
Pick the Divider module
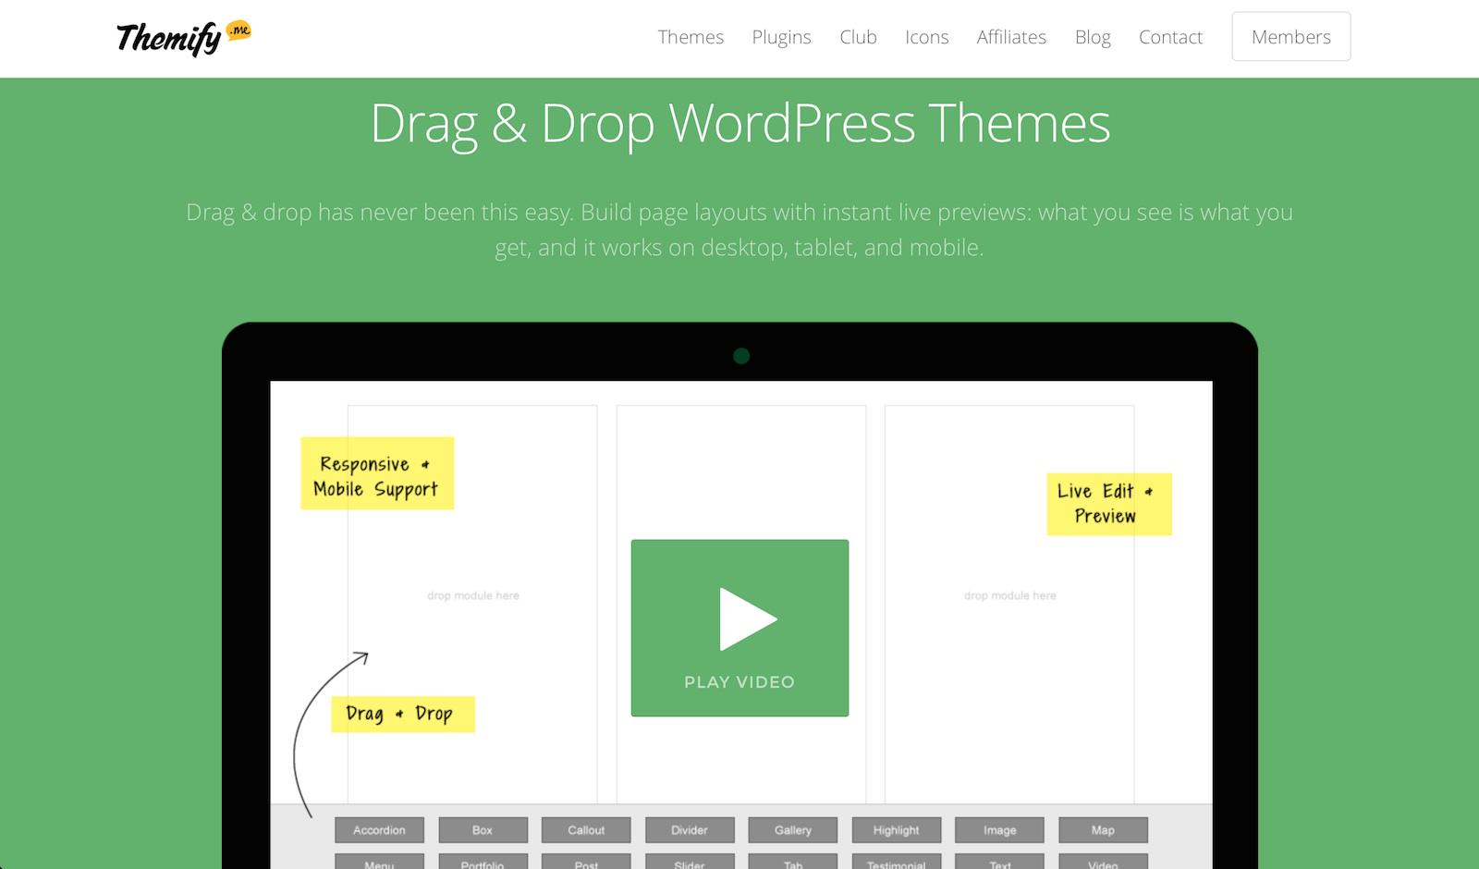(690, 830)
